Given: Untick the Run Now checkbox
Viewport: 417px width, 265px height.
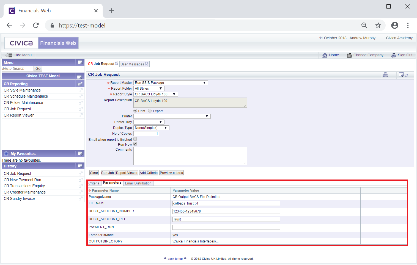Looking at the screenshot, I should pyautogui.click(x=135, y=144).
